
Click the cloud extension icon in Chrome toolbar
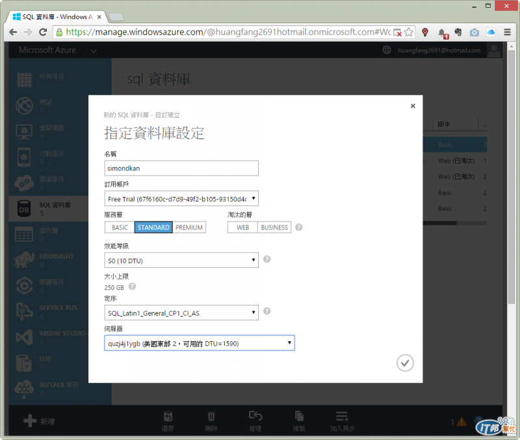(491, 32)
